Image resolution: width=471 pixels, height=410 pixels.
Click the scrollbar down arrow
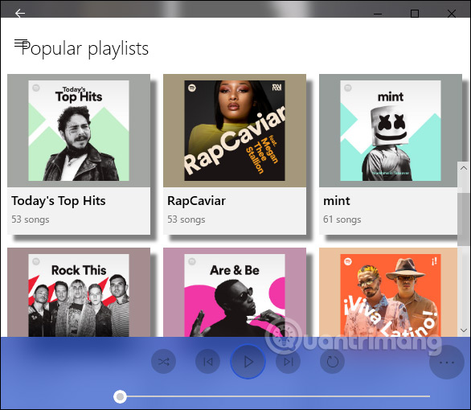pos(464,330)
